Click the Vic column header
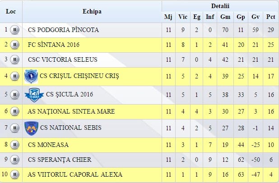 tap(183, 17)
